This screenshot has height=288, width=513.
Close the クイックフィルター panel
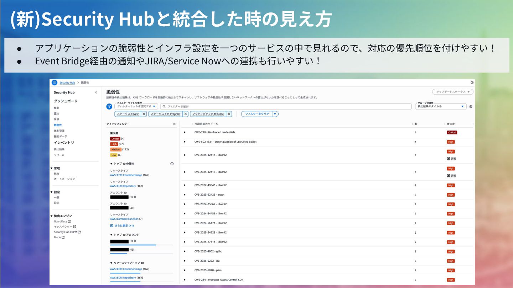pyautogui.click(x=174, y=124)
